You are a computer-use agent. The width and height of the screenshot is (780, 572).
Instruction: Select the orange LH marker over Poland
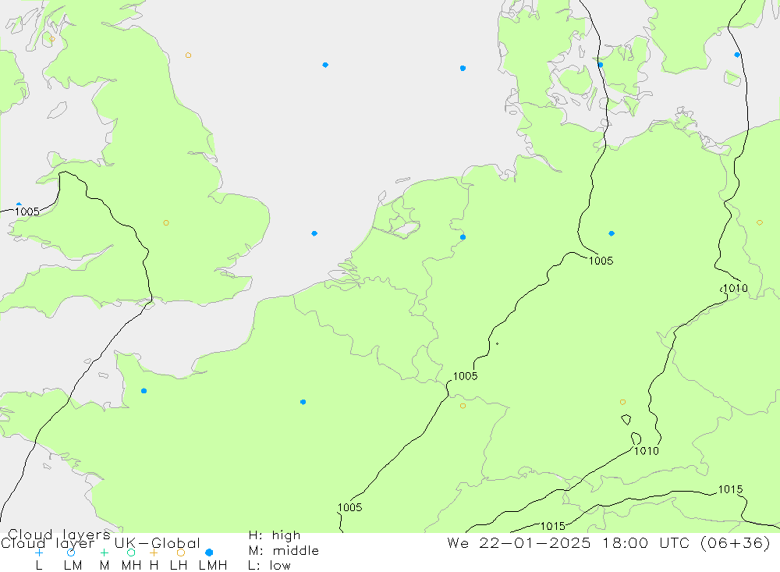pyautogui.click(x=760, y=222)
